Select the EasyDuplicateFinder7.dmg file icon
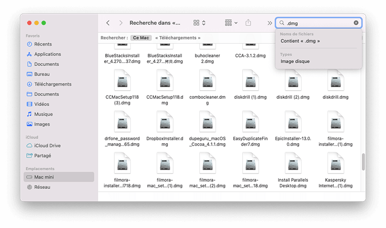 (250, 122)
